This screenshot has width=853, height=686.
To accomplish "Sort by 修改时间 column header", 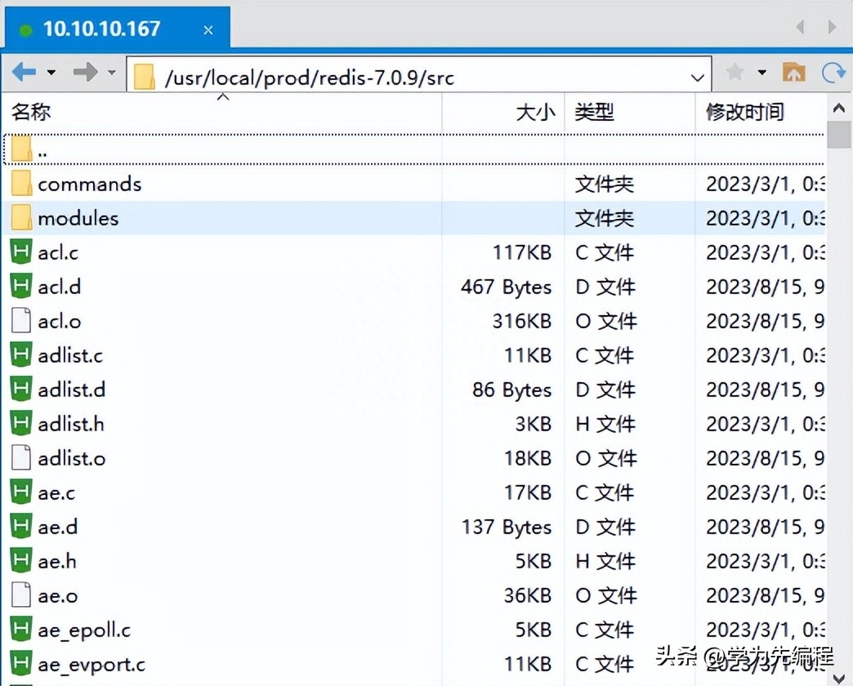I will point(761,112).
